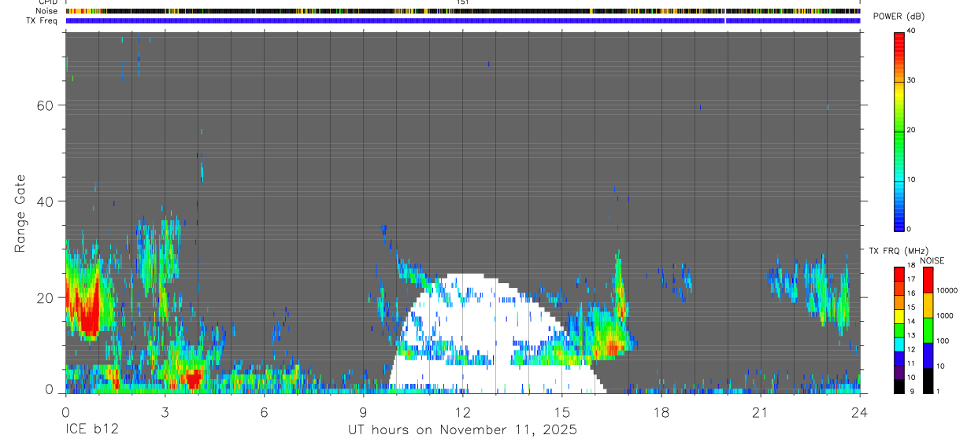Click the 1000 label on the NOISE legend

coord(947,315)
